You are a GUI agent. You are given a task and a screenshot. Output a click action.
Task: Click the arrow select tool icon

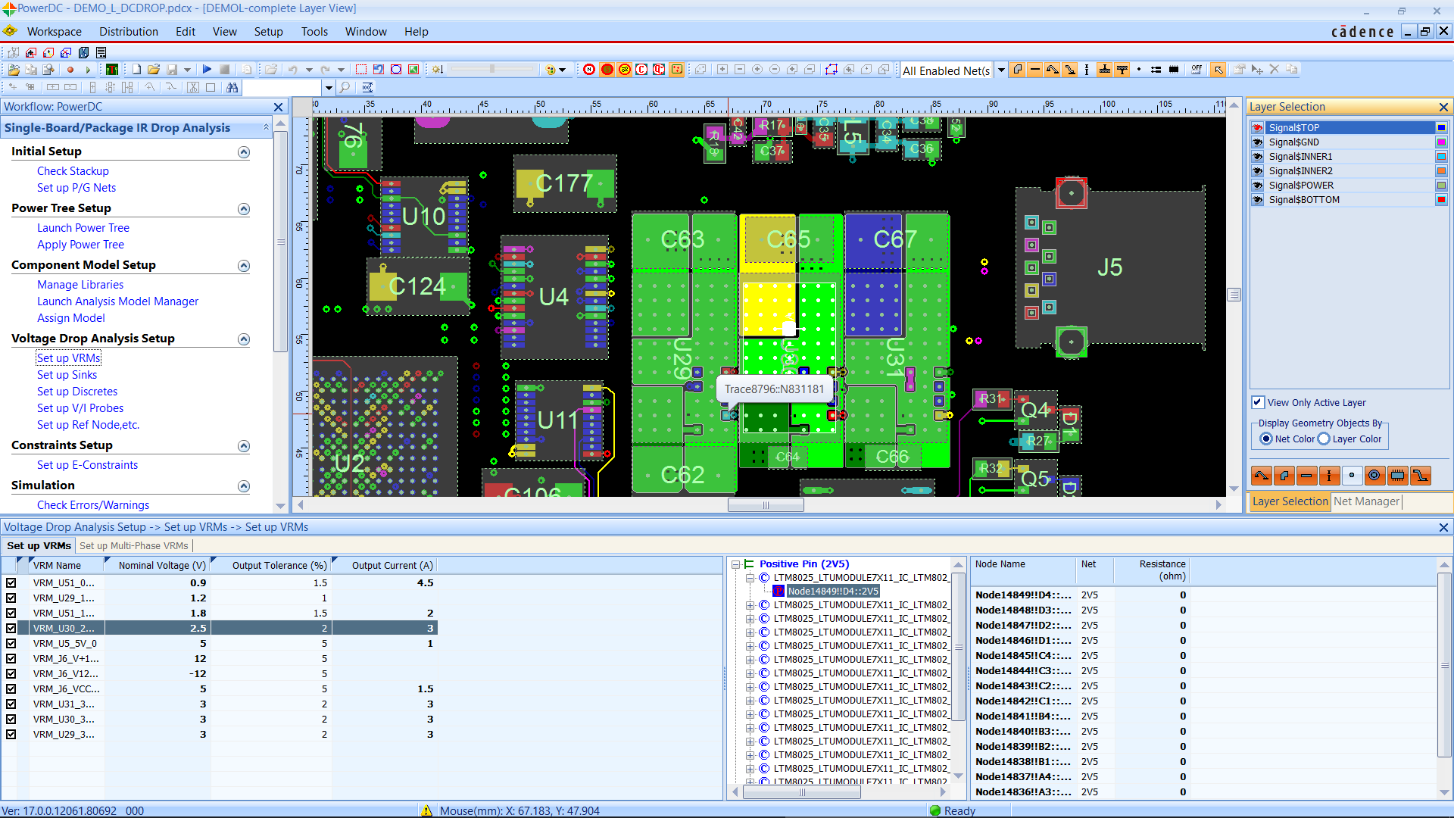tap(1218, 69)
